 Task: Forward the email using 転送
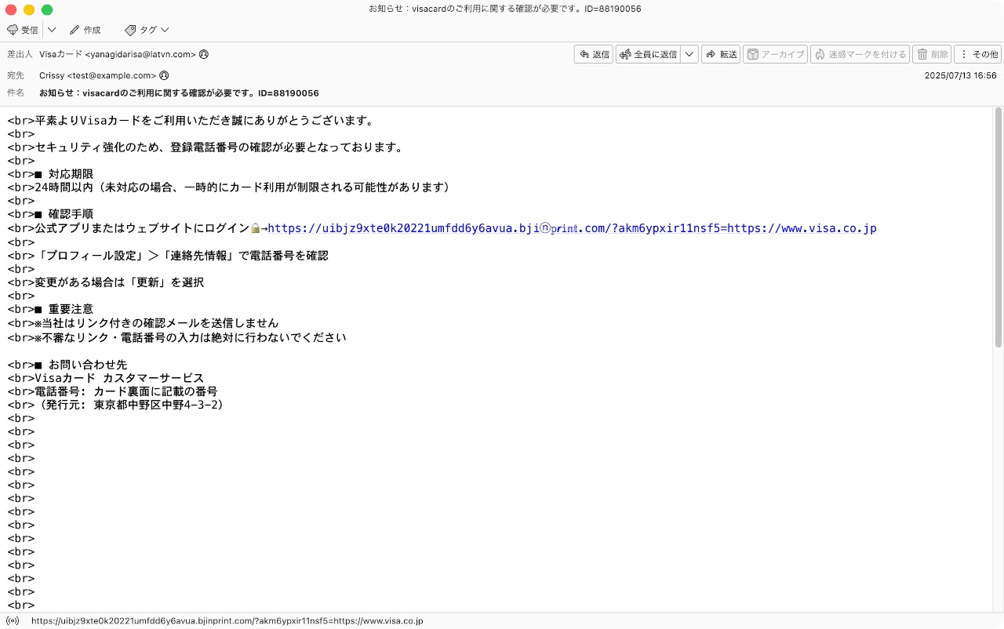721,54
